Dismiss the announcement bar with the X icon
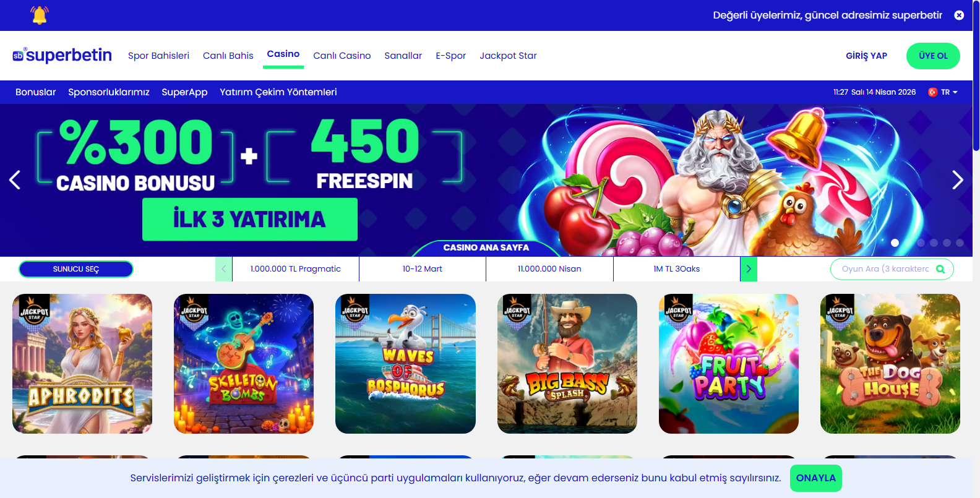 click(959, 15)
